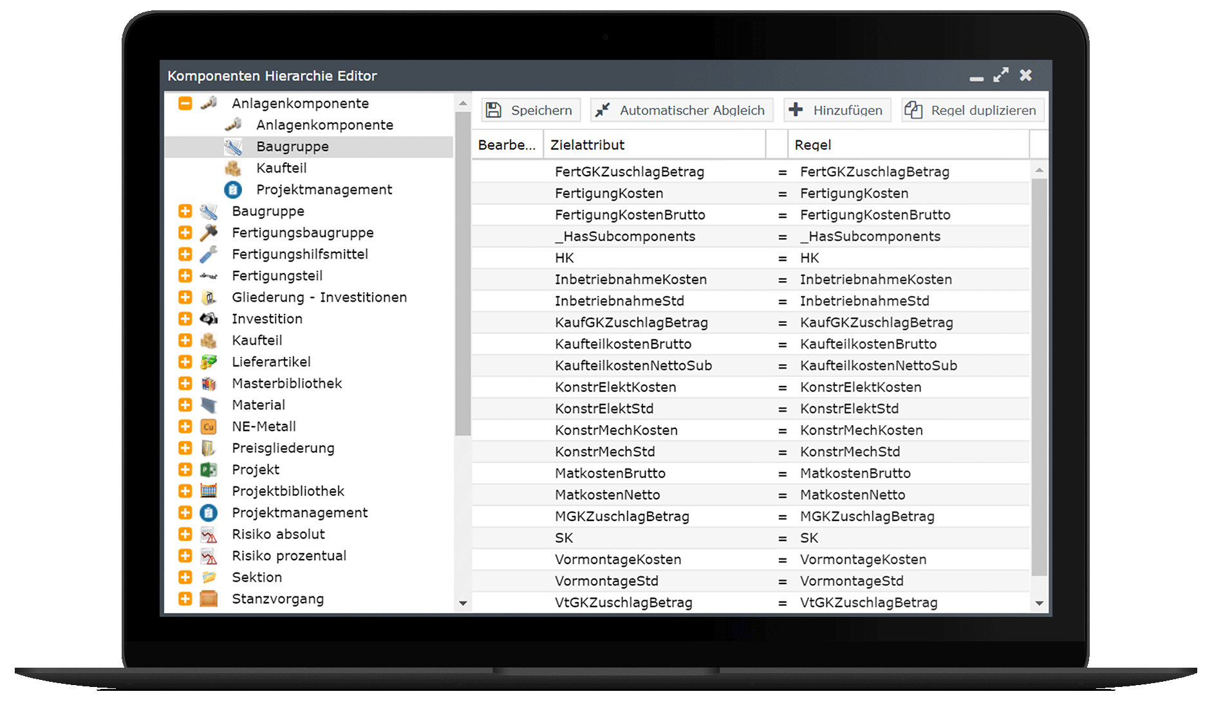Click the tree panel scrollbar thumb
The image size is (1214, 705).
pyautogui.click(x=462, y=274)
